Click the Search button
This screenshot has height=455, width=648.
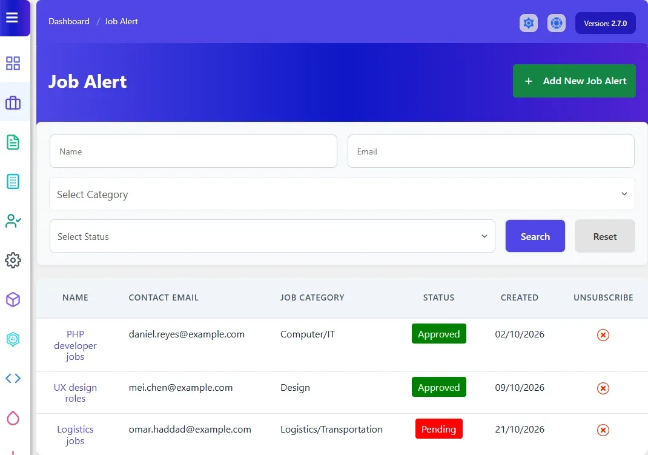535,236
